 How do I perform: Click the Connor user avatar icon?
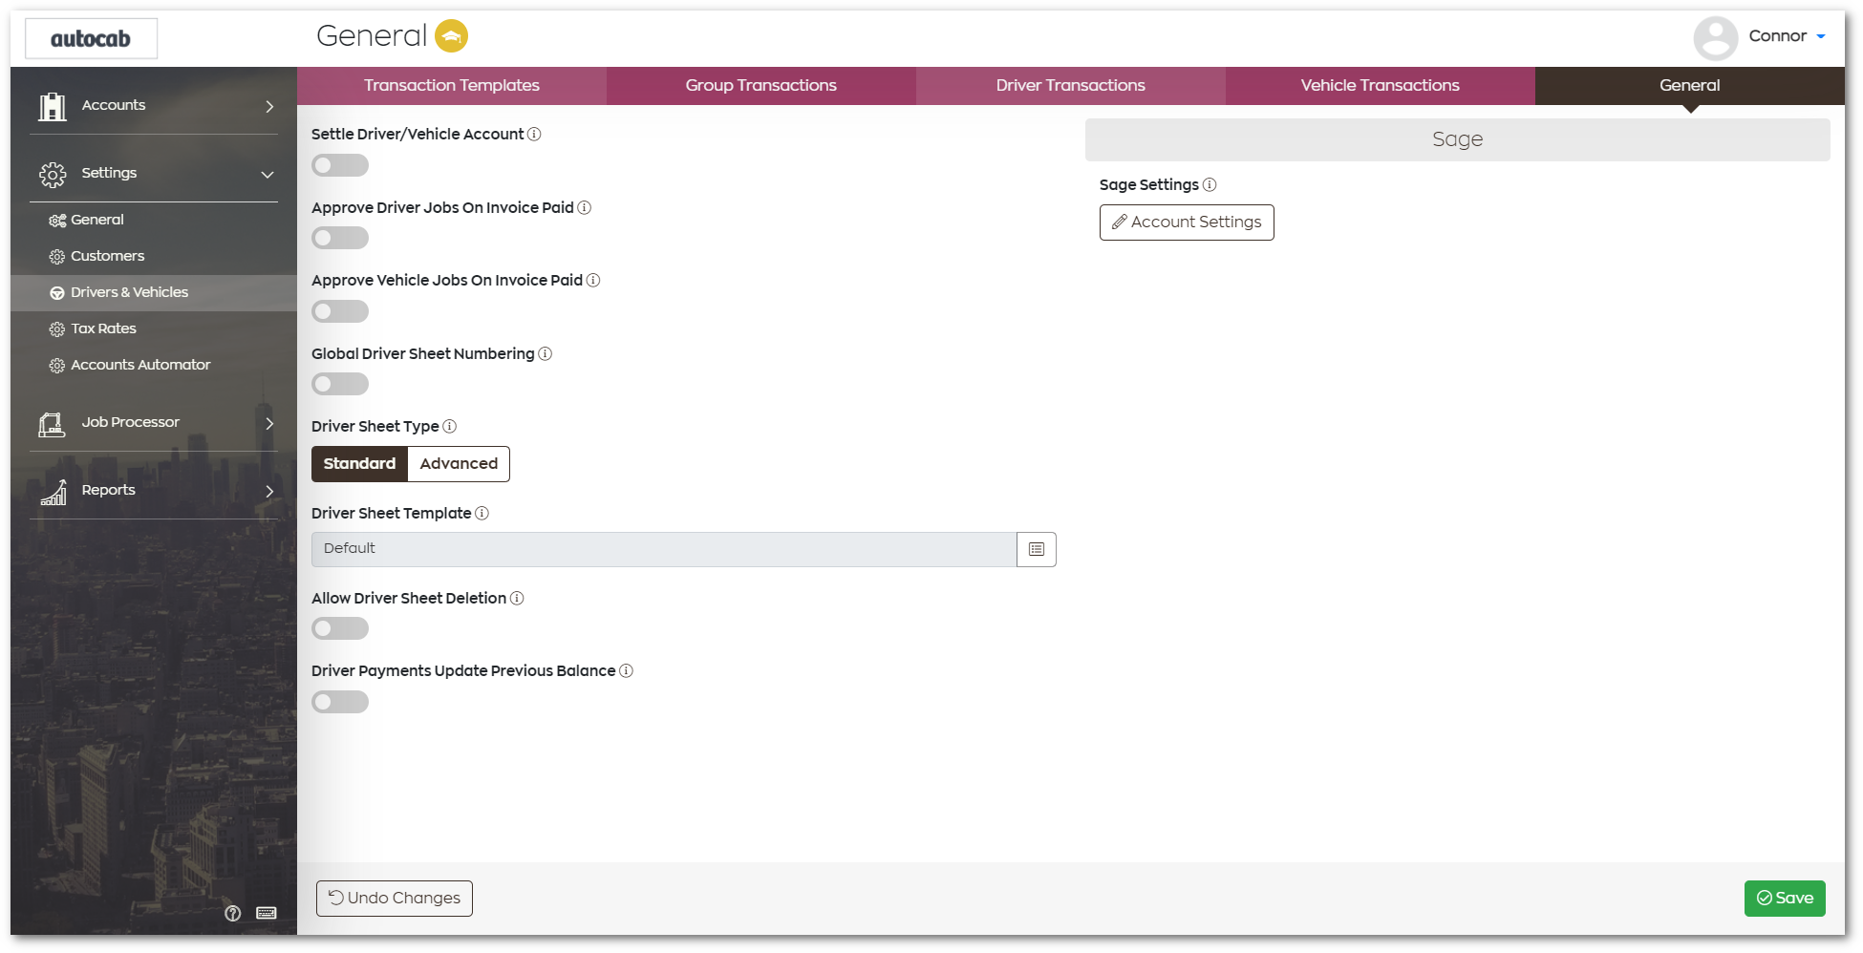[1715, 37]
